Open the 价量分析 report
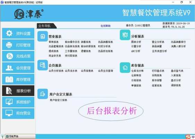The width and height of the screenshot is (195, 139). click(x=136, y=46)
